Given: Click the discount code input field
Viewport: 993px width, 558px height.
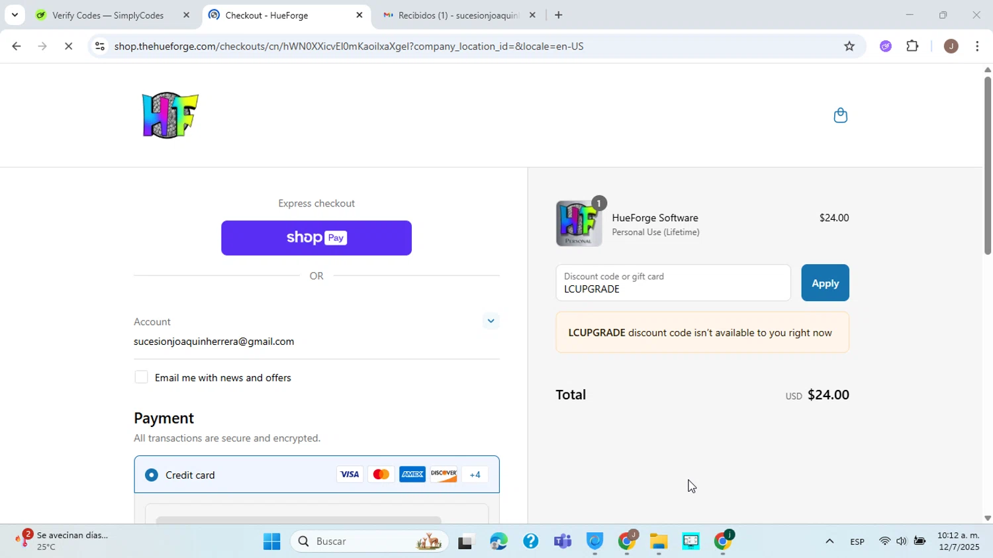Looking at the screenshot, I should (x=673, y=283).
